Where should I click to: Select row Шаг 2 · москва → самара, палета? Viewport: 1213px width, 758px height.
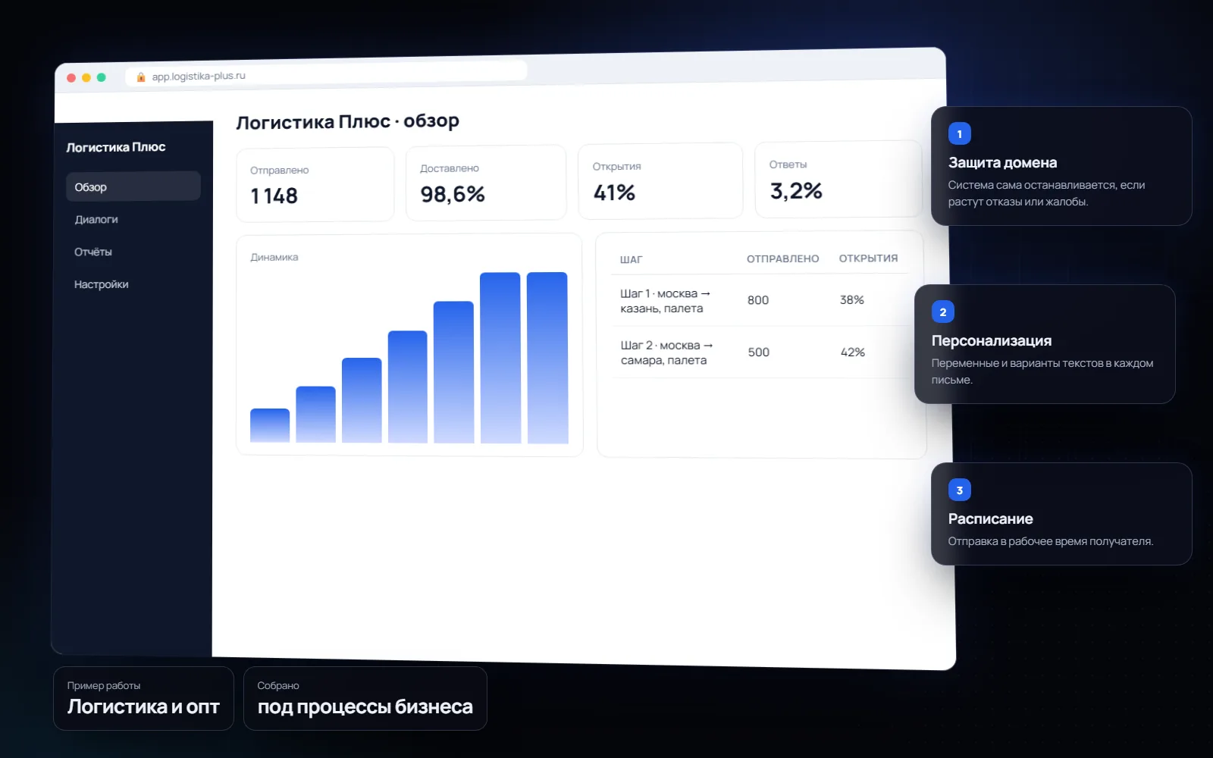[761, 352]
